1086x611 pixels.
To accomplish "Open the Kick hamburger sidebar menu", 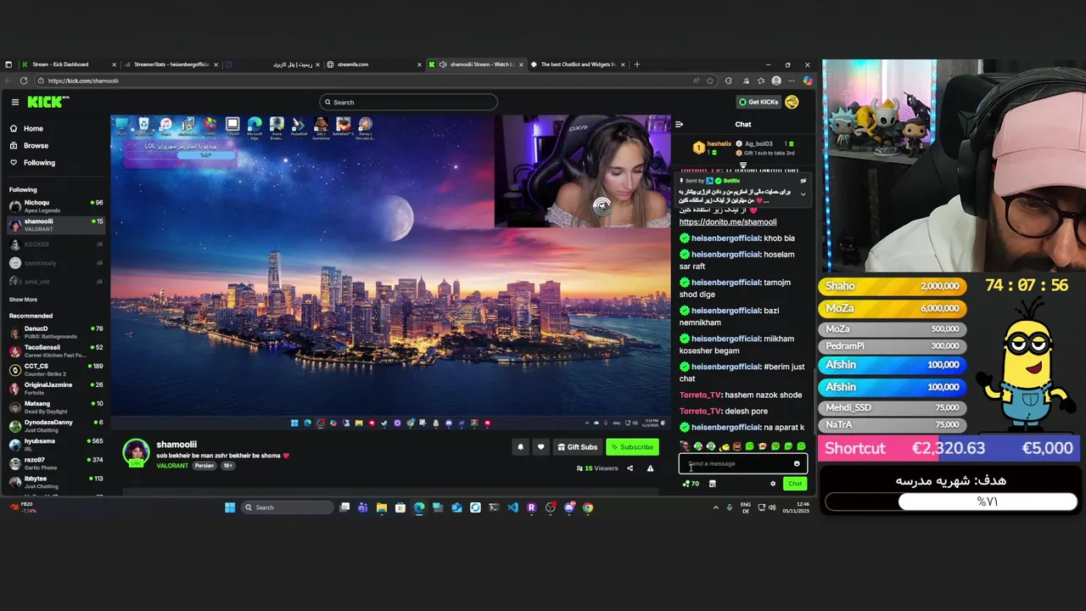I will [14, 102].
